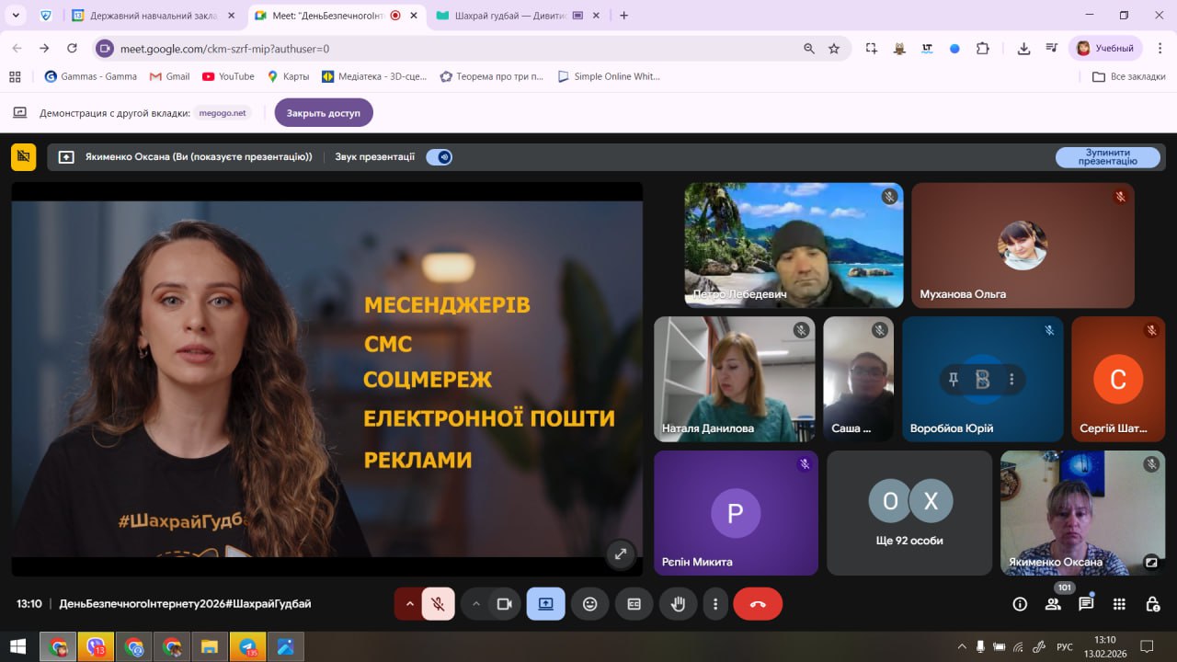Image resolution: width=1177 pixels, height=662 pixels.
Task: Switch to the Державний навчальний заклад tab
Action: tap(145, 16)
